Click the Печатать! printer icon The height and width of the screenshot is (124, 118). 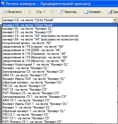[4, 12]
